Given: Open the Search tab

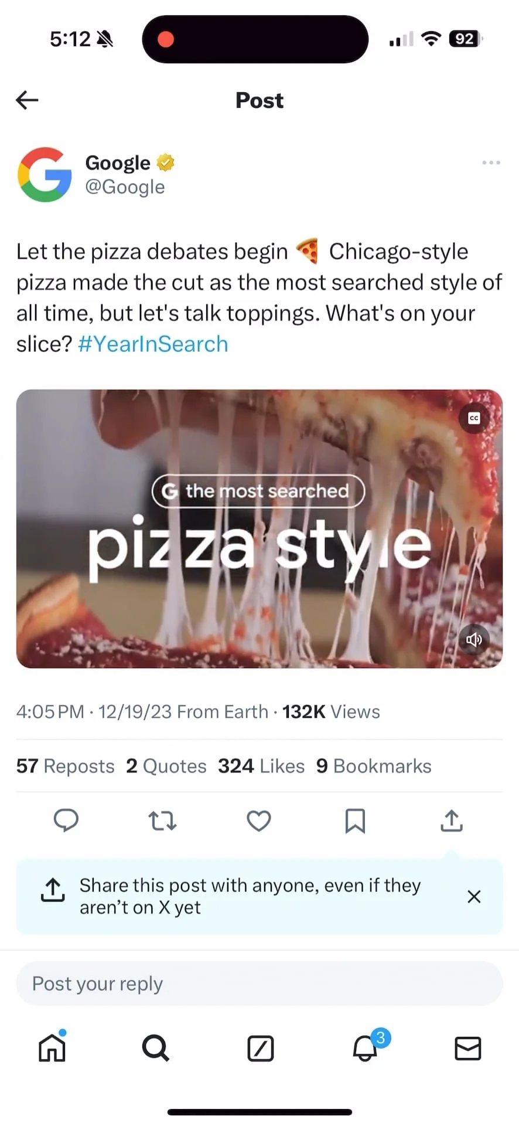Looking at the screenshot, I should point(156,1048).
